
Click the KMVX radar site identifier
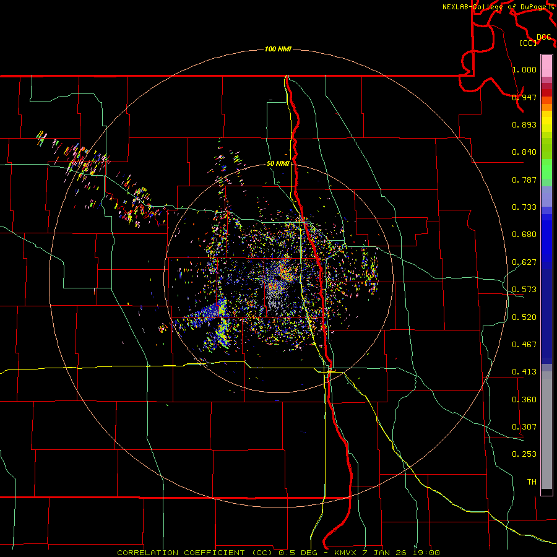pyautogui.click(x=347, y=553)
